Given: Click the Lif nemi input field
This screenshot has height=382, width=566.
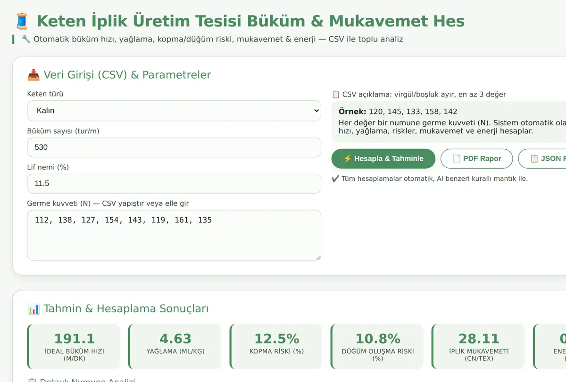Looking at the screenshot, I should (x=174, y=184).
